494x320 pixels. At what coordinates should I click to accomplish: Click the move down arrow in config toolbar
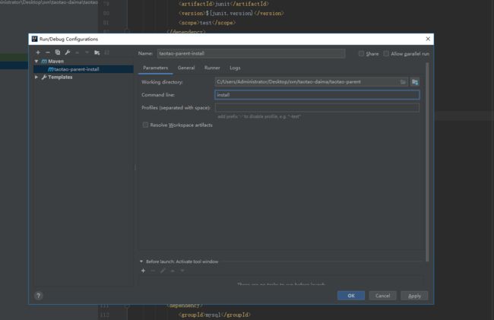(87, 52)
